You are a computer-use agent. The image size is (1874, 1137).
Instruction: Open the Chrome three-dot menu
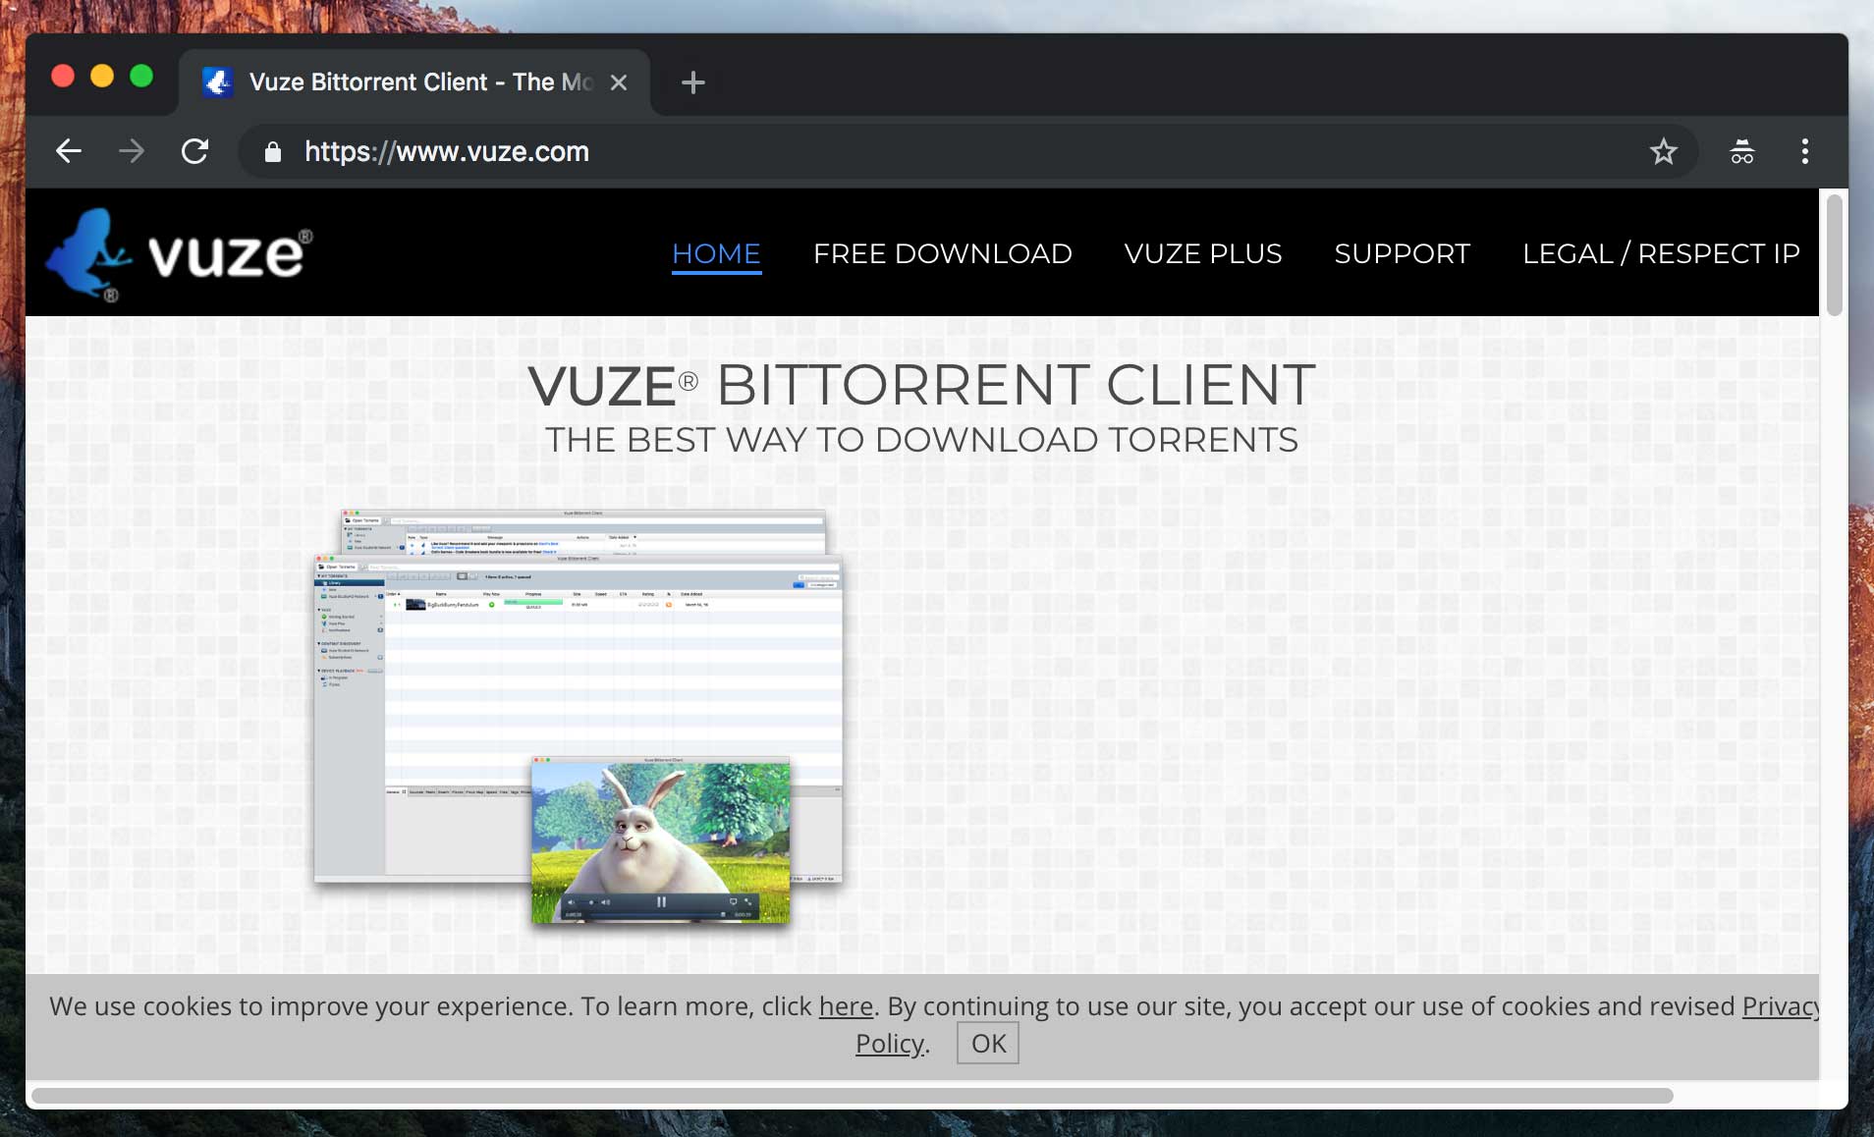[1804, 151]
